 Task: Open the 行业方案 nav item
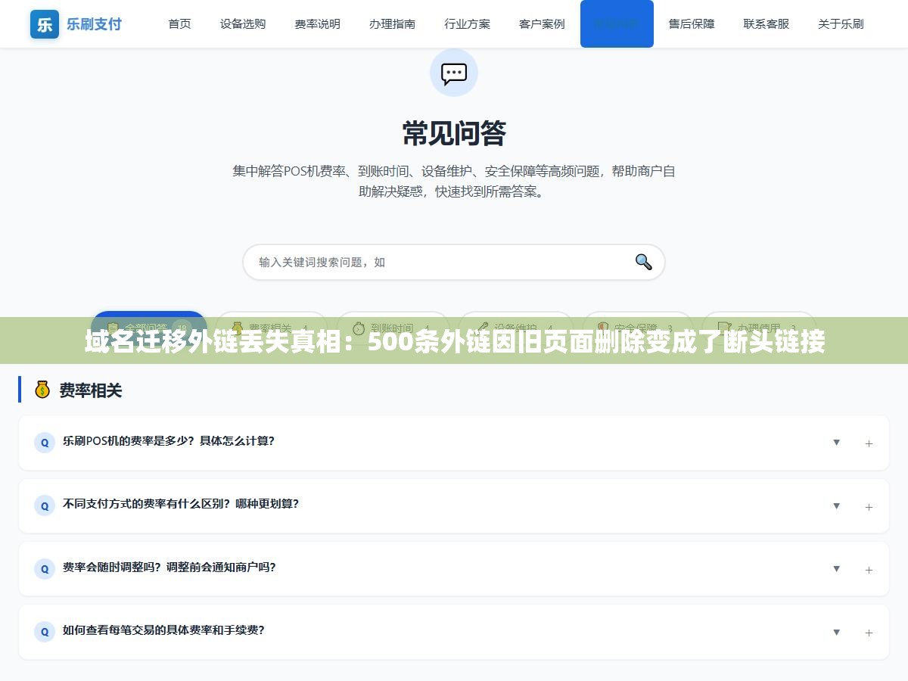[467, 24]
